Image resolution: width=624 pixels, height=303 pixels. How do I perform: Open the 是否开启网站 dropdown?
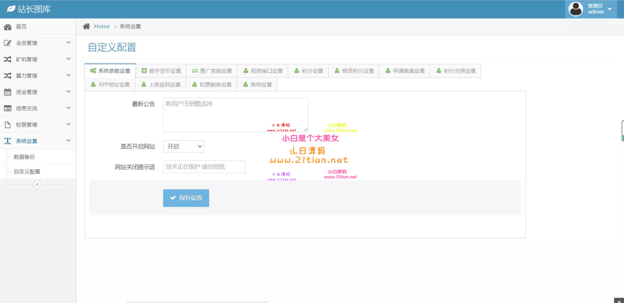183,147
